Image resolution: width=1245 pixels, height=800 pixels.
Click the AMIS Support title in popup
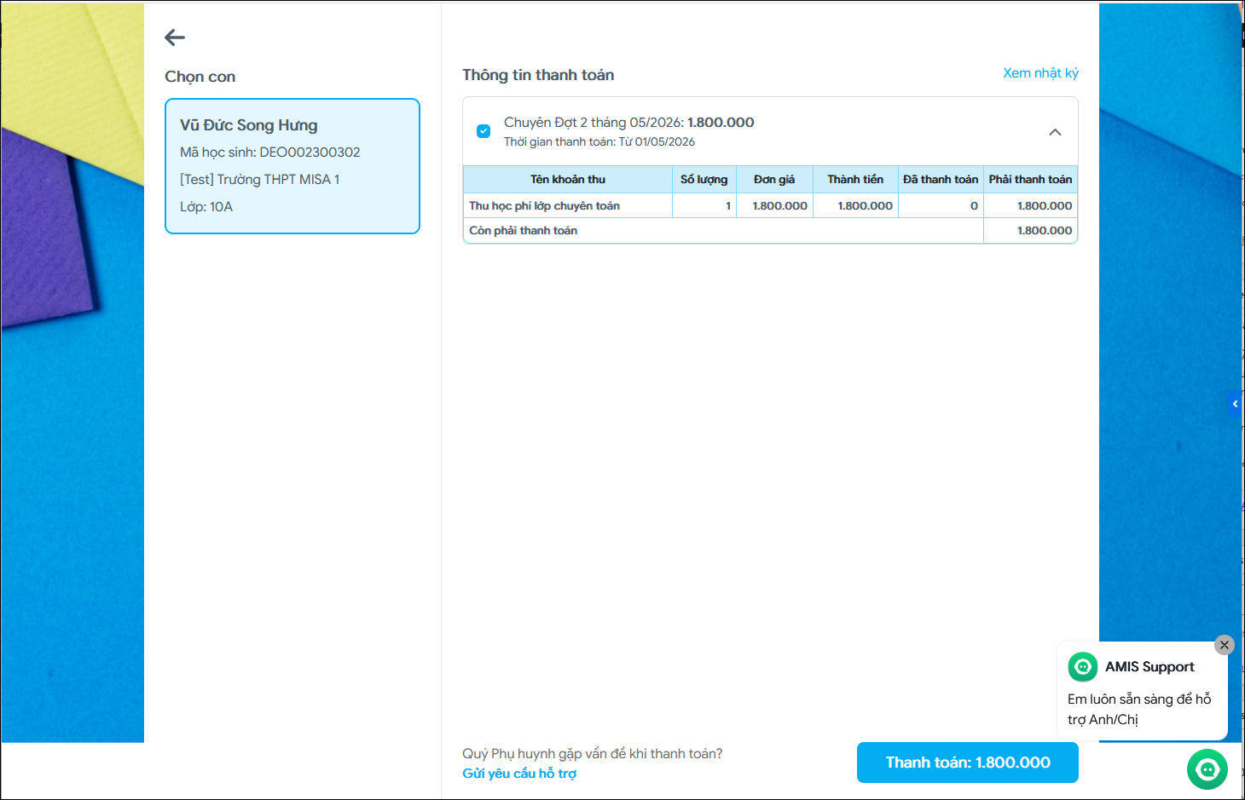1149,667
